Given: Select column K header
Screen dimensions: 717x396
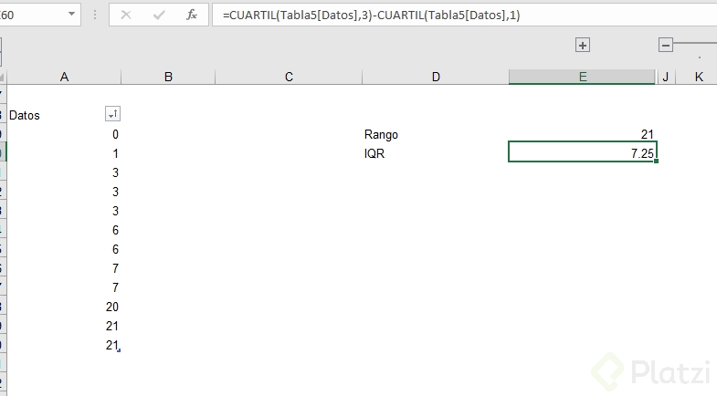Looking at the screenshot, I should pos(699,77).
